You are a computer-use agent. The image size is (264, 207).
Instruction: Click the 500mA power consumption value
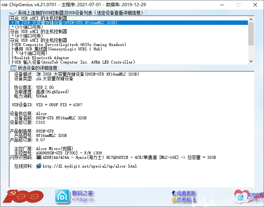(42, 96)
